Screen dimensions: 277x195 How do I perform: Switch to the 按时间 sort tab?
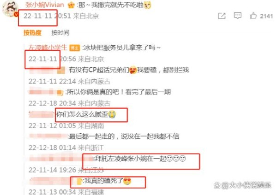(60, 33)
